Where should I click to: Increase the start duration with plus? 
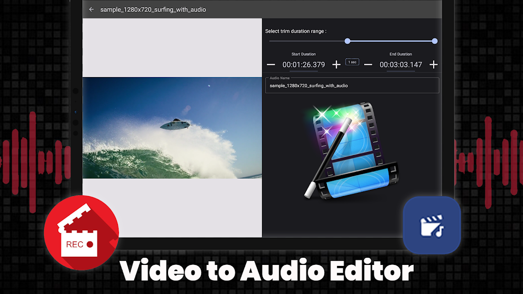(336, 65)
